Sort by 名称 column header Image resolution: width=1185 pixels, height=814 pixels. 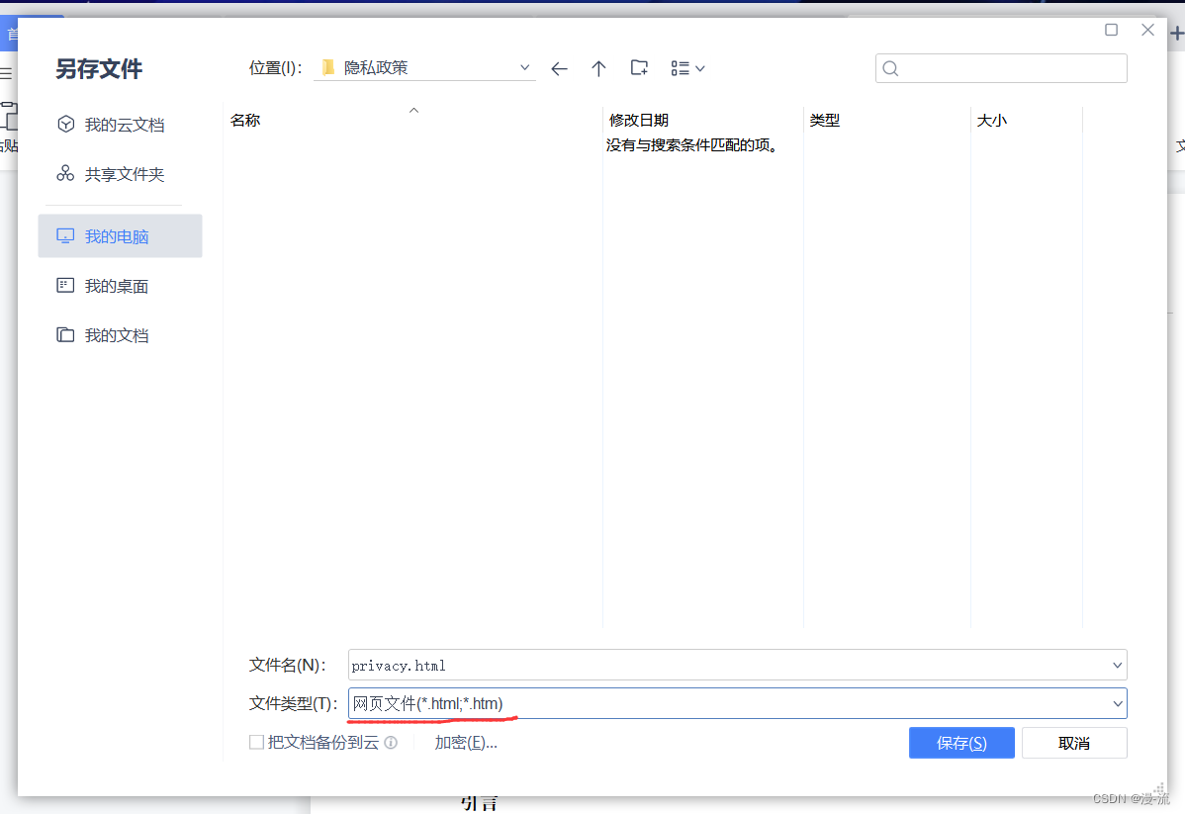[245, 121]
